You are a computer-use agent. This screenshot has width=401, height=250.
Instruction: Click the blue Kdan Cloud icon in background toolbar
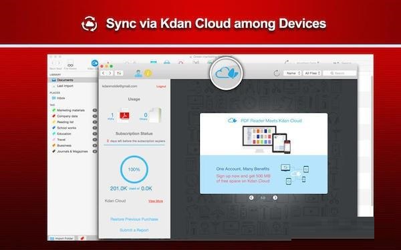coord(95,63)
